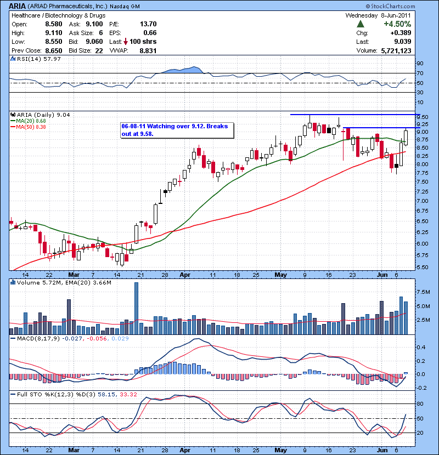Click the 'Mar' label on the bottom date axis

[x=74, y=450]
